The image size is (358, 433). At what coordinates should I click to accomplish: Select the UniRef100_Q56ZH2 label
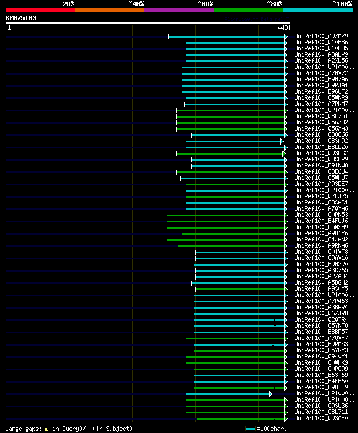[321, 122]
